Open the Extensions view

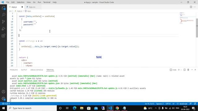pyautogui.click(x=3, y=36)
